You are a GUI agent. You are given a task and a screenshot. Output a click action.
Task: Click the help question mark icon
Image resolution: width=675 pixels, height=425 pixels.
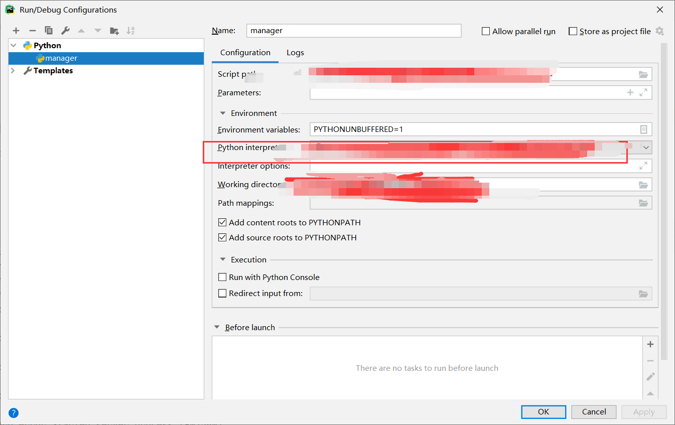click(14, 413)
